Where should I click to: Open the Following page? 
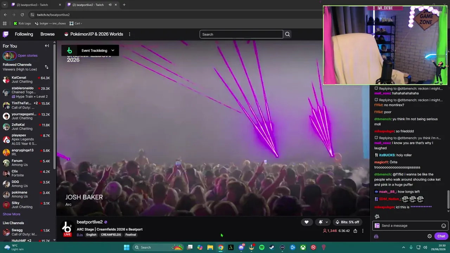(24, 34)
